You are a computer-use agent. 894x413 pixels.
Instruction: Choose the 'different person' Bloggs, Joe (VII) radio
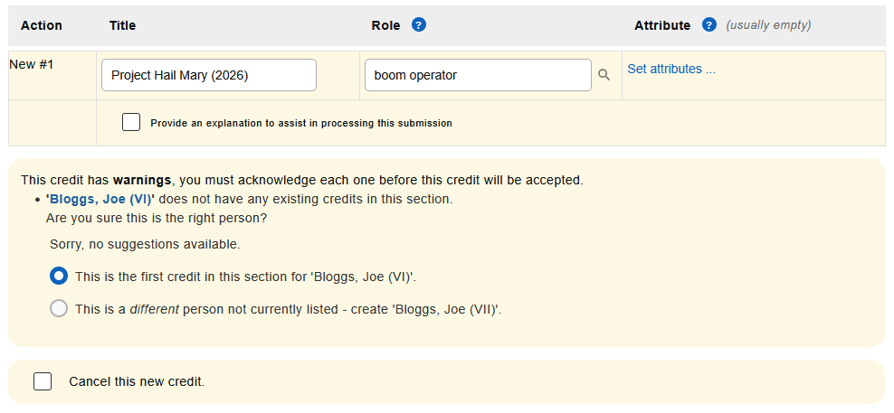pyautogui.click(x=59, y=308)
